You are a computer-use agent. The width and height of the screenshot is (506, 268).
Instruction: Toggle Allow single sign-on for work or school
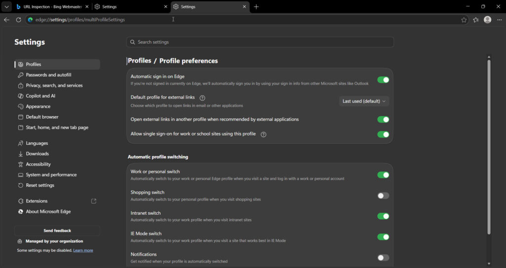point(383,134)
